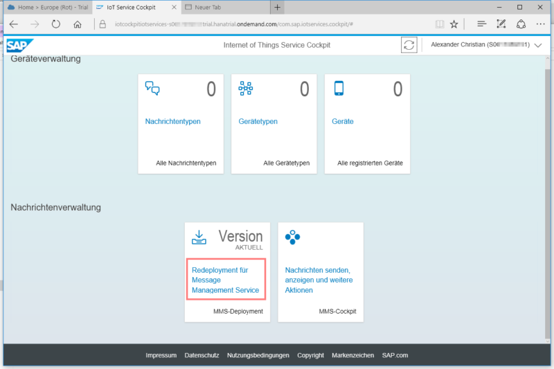Click the MMS deployment download icon

199,237
